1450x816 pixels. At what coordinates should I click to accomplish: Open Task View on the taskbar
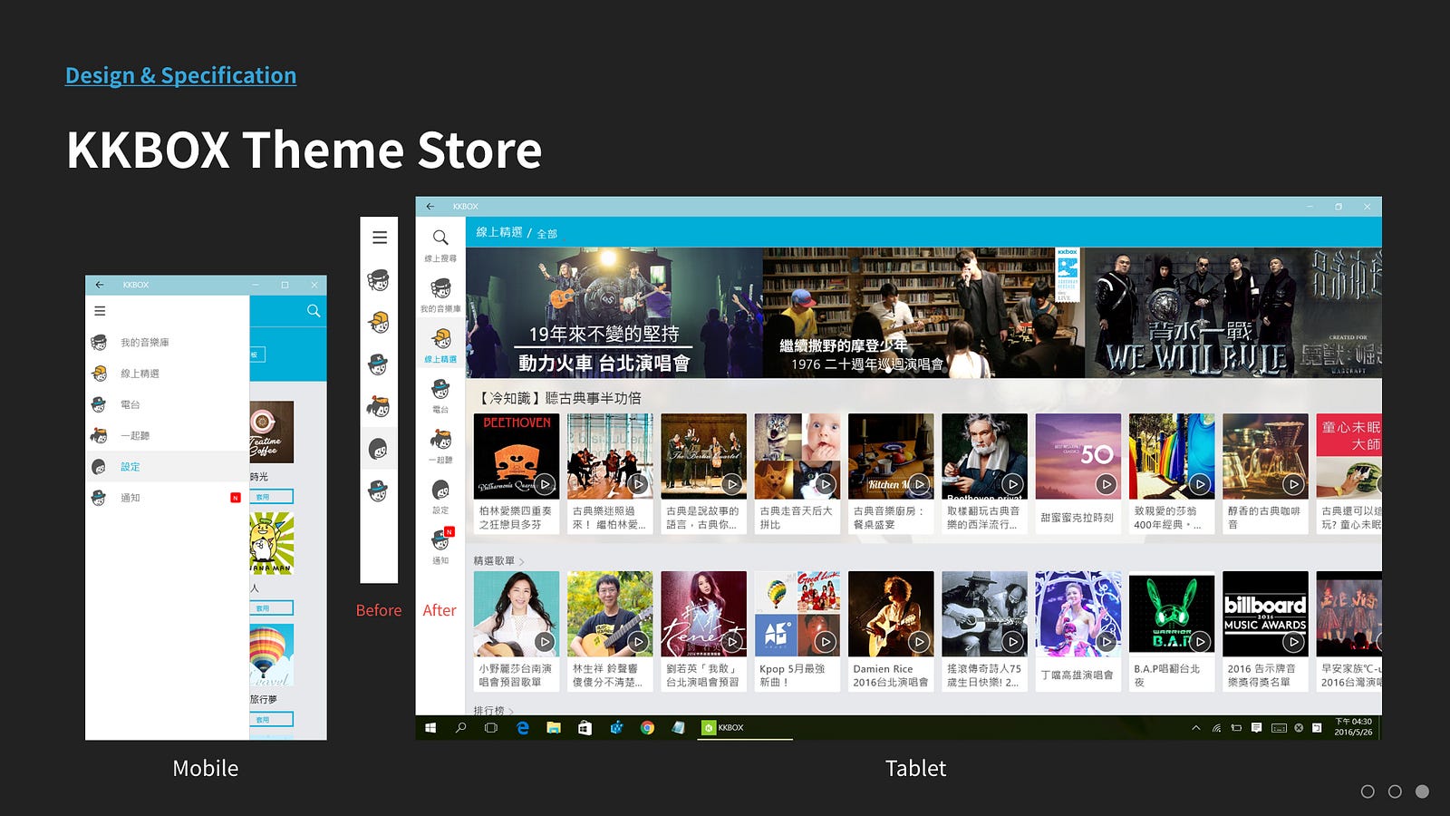491,727
